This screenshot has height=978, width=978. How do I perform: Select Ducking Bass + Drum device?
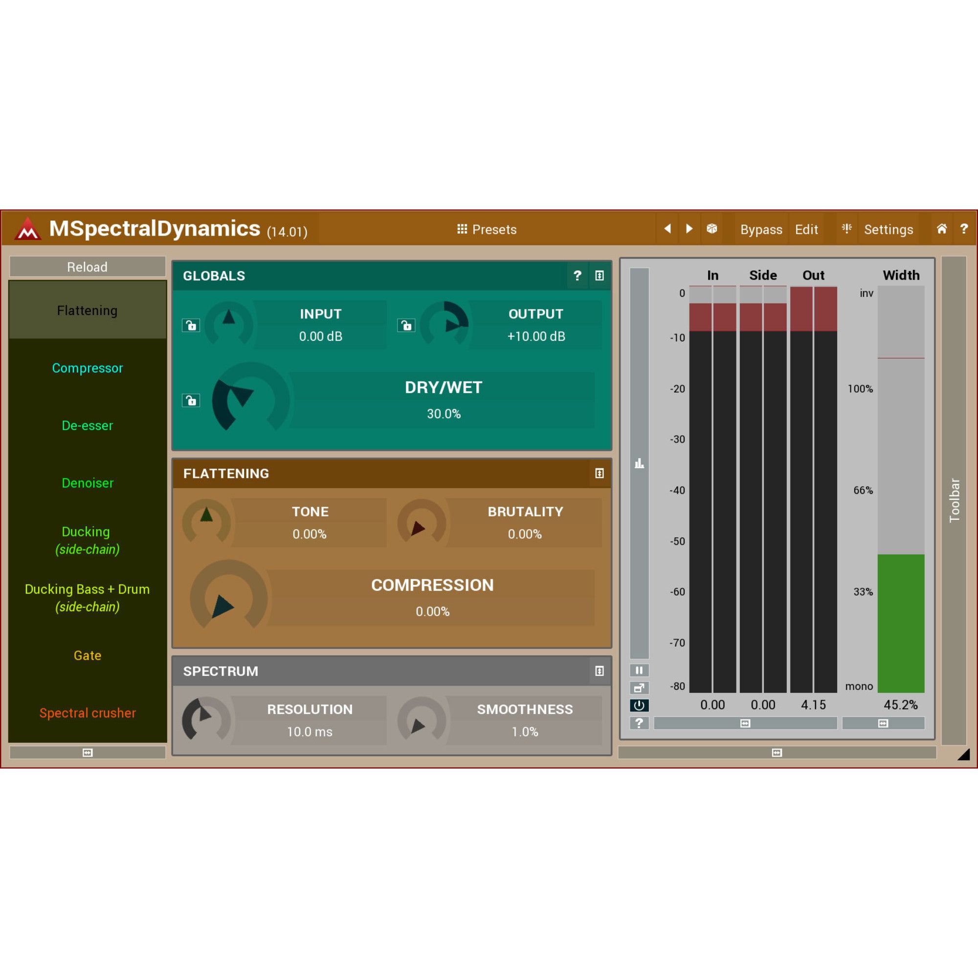click(88, 598)
